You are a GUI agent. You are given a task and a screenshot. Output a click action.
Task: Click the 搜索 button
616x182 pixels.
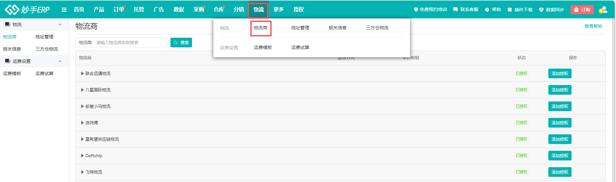(181, 43)
